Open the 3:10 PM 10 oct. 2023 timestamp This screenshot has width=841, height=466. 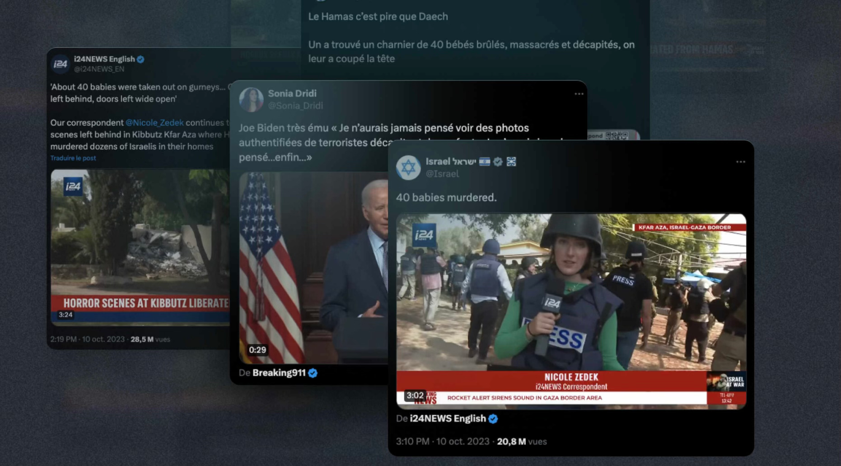(x=443, y=442)
